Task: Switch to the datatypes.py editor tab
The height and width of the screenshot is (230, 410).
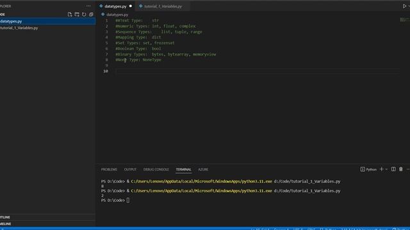Action: 115,6
